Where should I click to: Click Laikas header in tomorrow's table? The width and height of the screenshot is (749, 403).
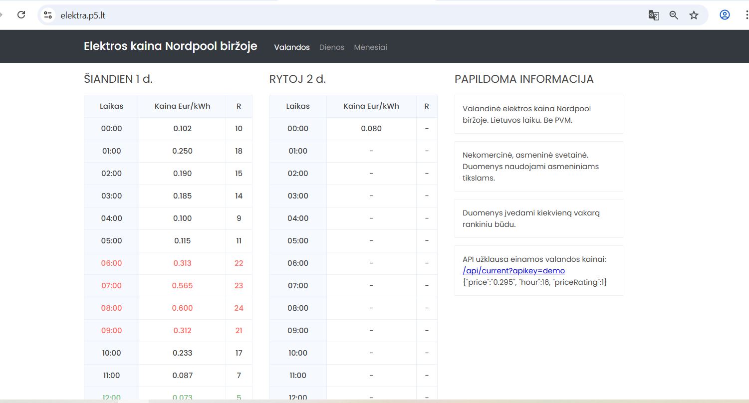(298, 106)
